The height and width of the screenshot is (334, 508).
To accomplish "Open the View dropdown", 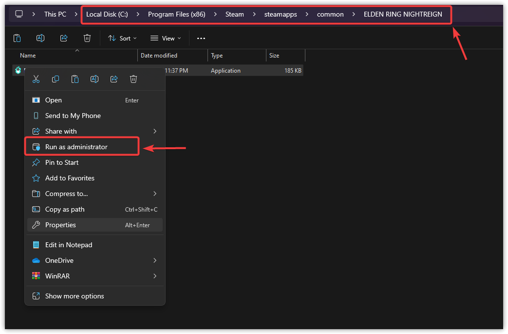I will click(166, 38).
